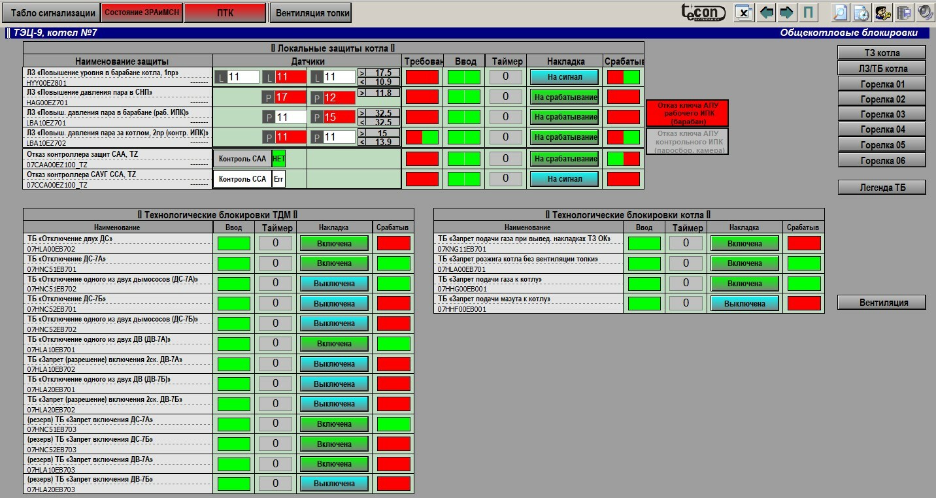
Task: Toggle На срабатывание for LBA10EZ702 контр. ИПК row
Action: pos(564,137)
